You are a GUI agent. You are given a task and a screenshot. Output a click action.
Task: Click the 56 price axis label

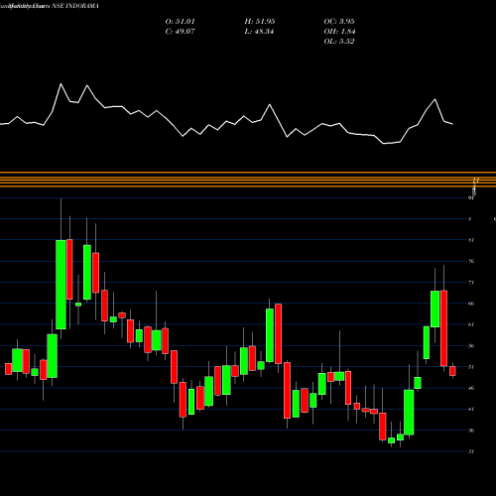click(x=471, y=346)
